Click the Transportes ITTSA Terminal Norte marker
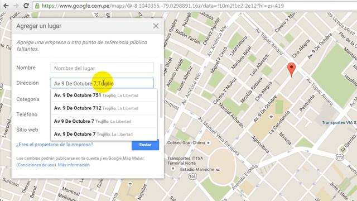Screen dimensions: 357x201 (173, 169)
